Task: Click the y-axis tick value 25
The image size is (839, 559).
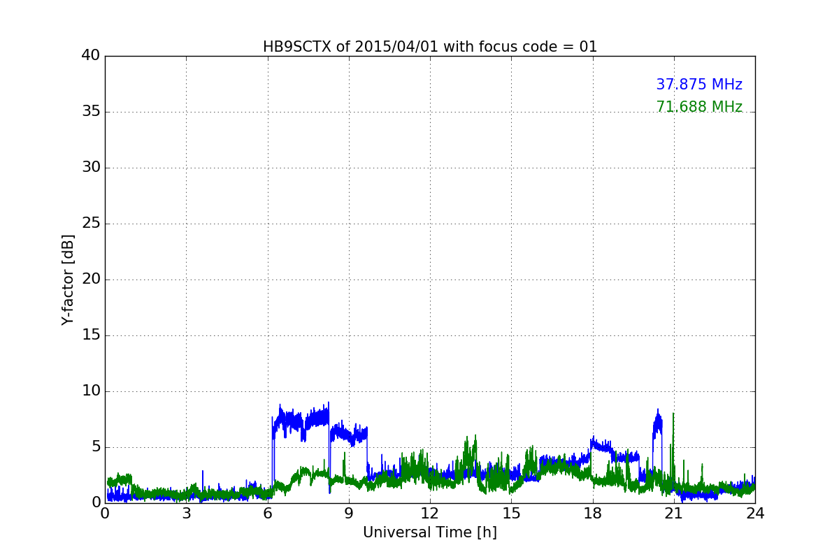Action: coord(91,224)
